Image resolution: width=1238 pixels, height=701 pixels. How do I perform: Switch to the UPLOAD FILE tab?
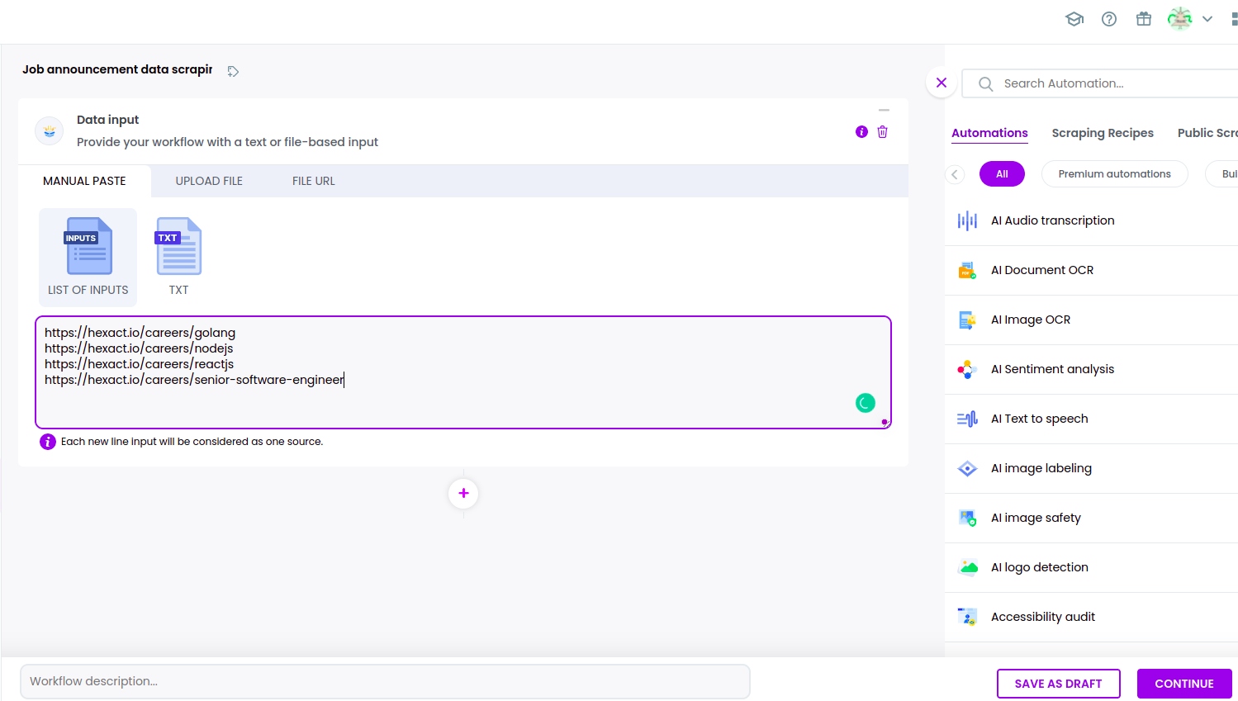pyautogui.click(x=209, y=181)
